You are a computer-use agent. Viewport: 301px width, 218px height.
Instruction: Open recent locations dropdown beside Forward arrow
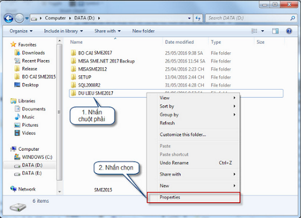coord(27,18)
